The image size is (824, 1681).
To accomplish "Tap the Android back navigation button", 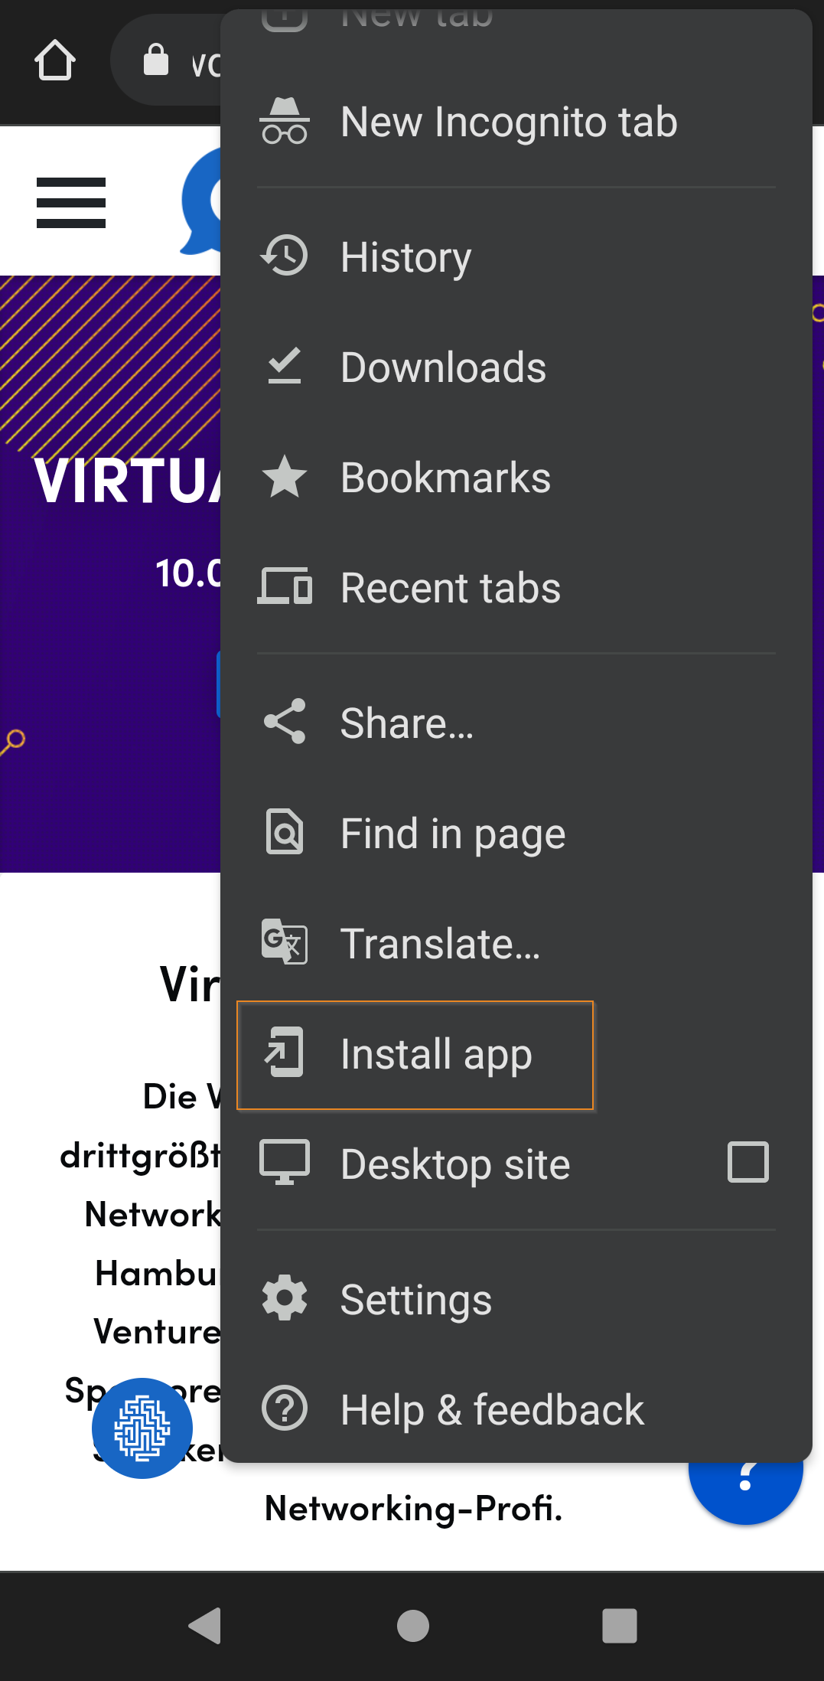I will pos(205,1626).
